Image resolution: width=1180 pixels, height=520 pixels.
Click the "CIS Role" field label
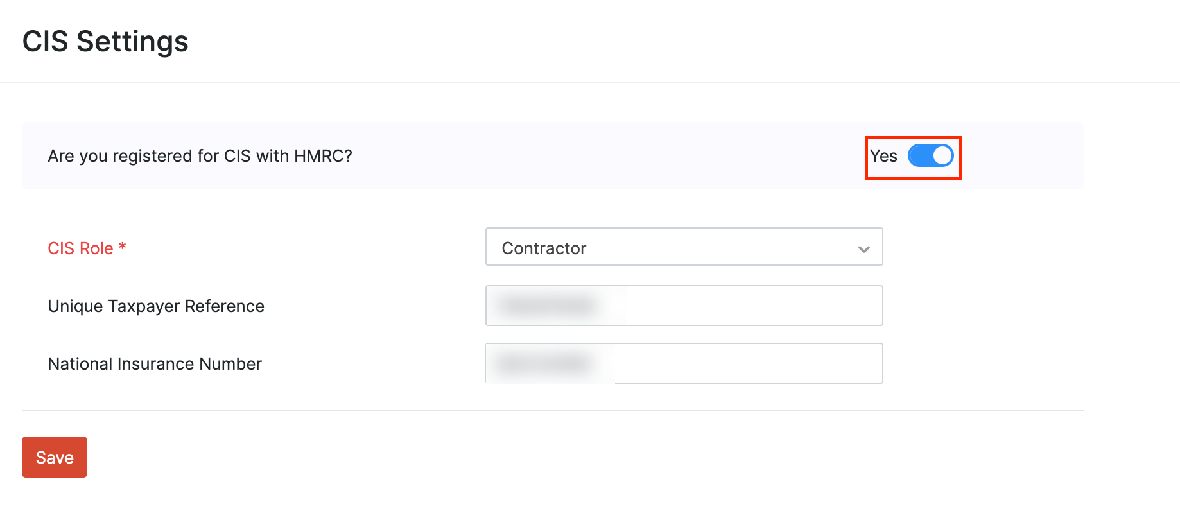click(x=80, y=248)
